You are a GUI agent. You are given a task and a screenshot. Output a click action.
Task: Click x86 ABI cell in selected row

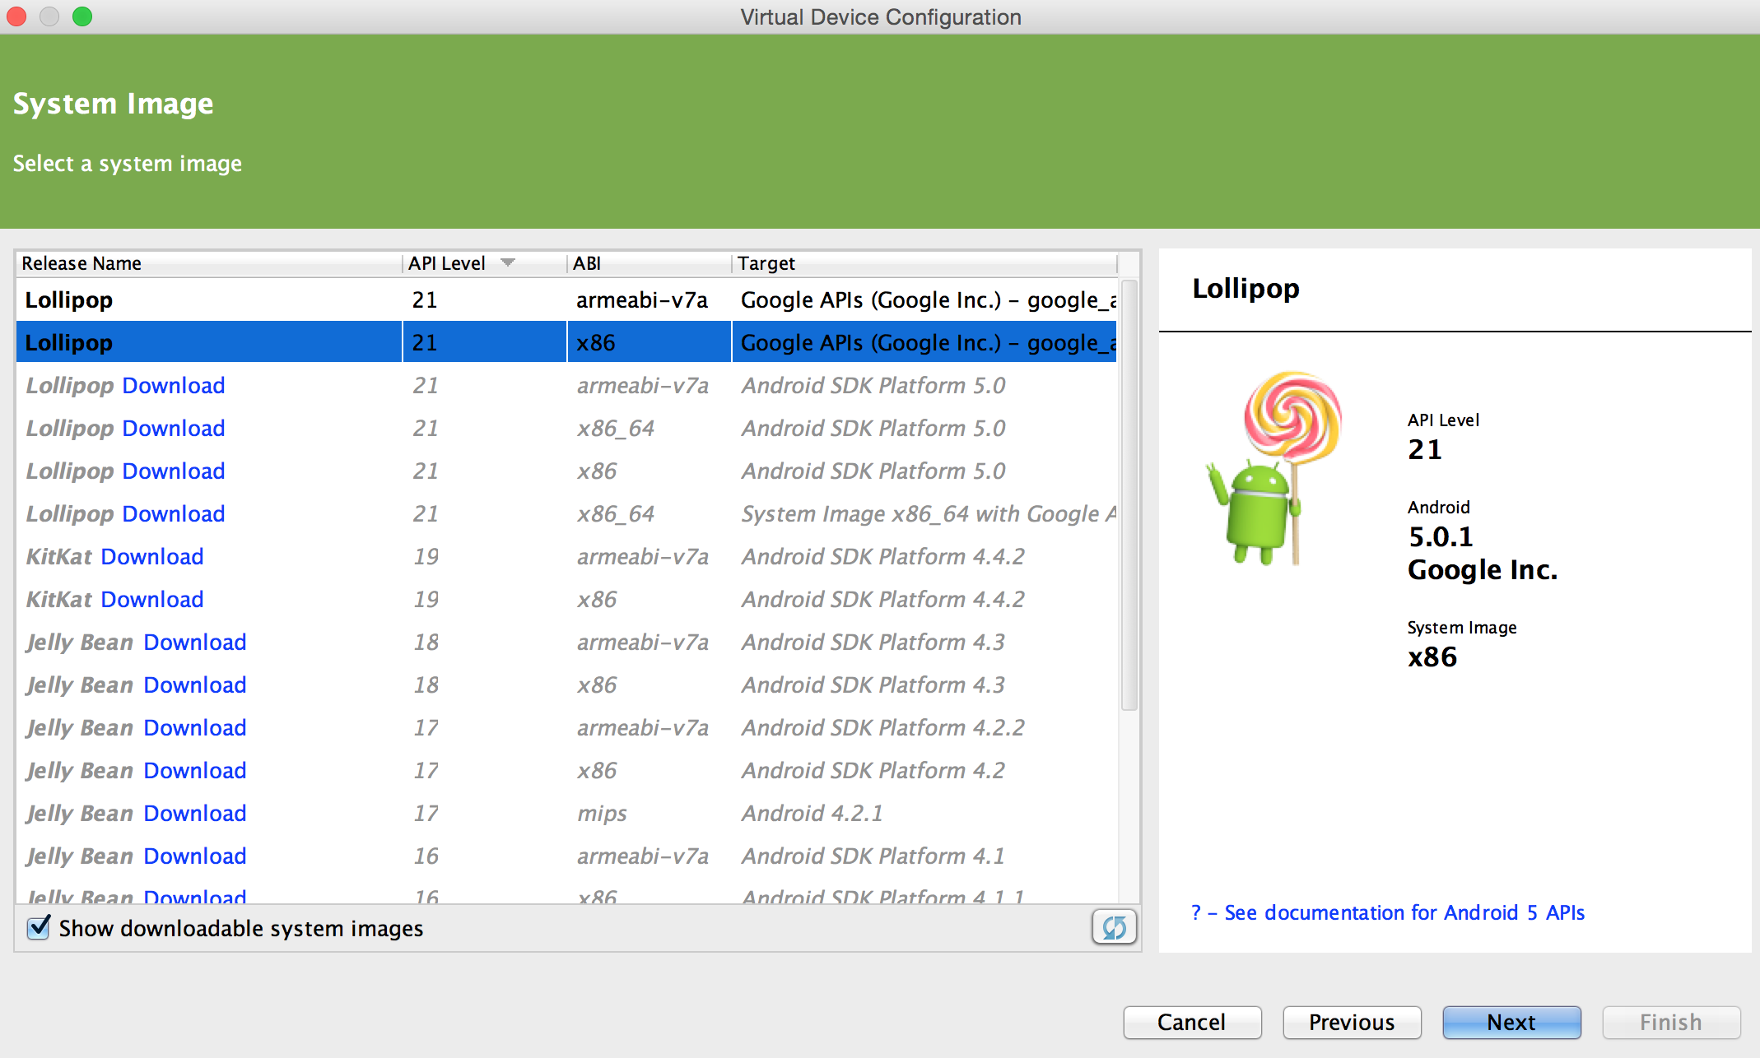click(x=649, y=342)
